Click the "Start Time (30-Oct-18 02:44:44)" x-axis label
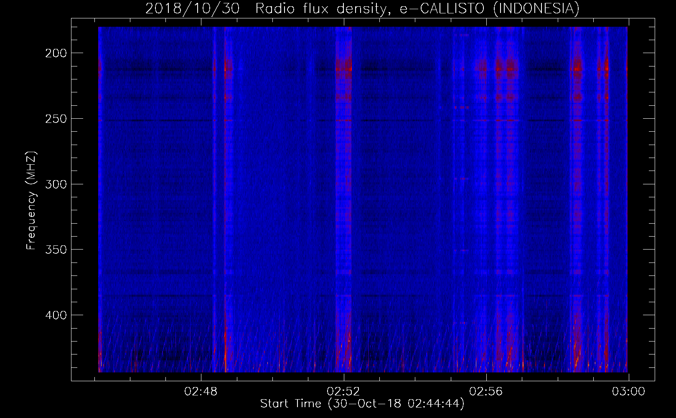676x418 pixels. (362, 404)
